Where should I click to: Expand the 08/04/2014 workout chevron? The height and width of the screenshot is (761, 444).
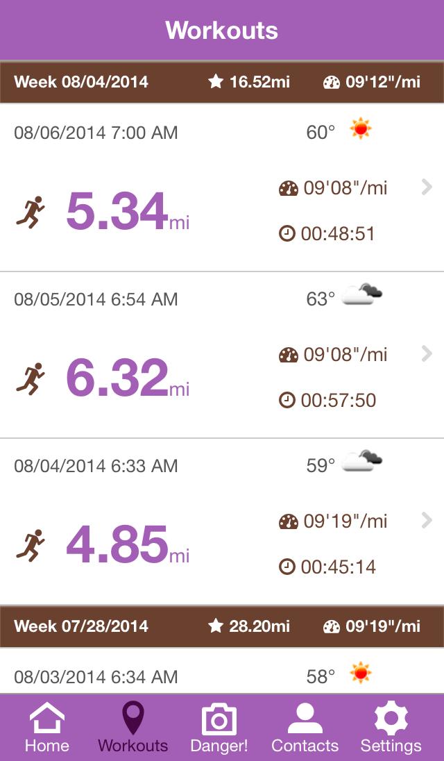click(x=427, y=520)
